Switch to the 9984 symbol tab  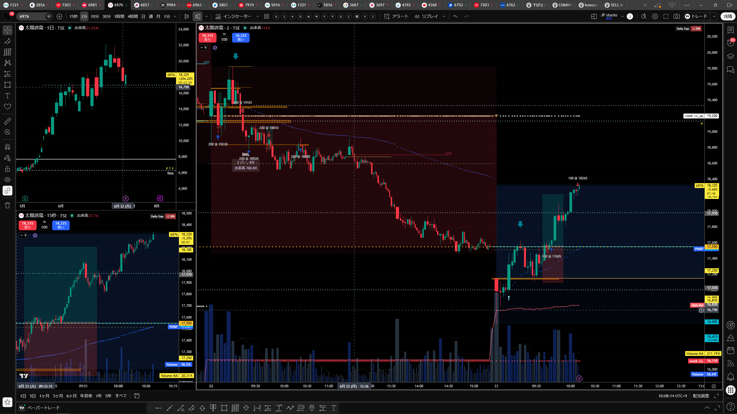click(170, 5)
